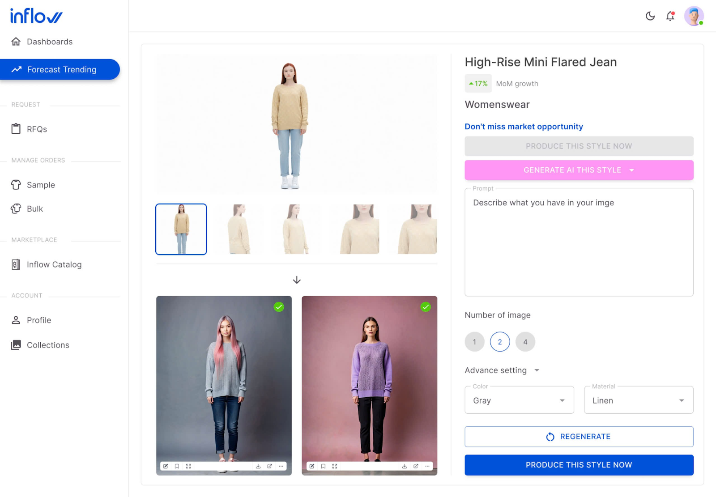Image resolution: width=716 pixels, height=497 pixels.
Task: Click the edit icon on gray sweater image
Action: (x=166, y=466)
